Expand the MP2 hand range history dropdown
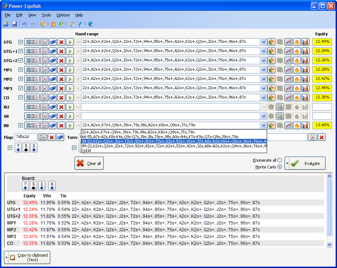Screen dimensions: 337x268 point(264,79)
